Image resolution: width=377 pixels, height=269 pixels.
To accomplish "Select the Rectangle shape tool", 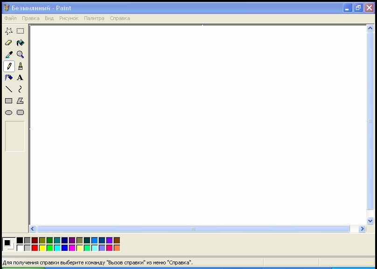I will 9,101.
